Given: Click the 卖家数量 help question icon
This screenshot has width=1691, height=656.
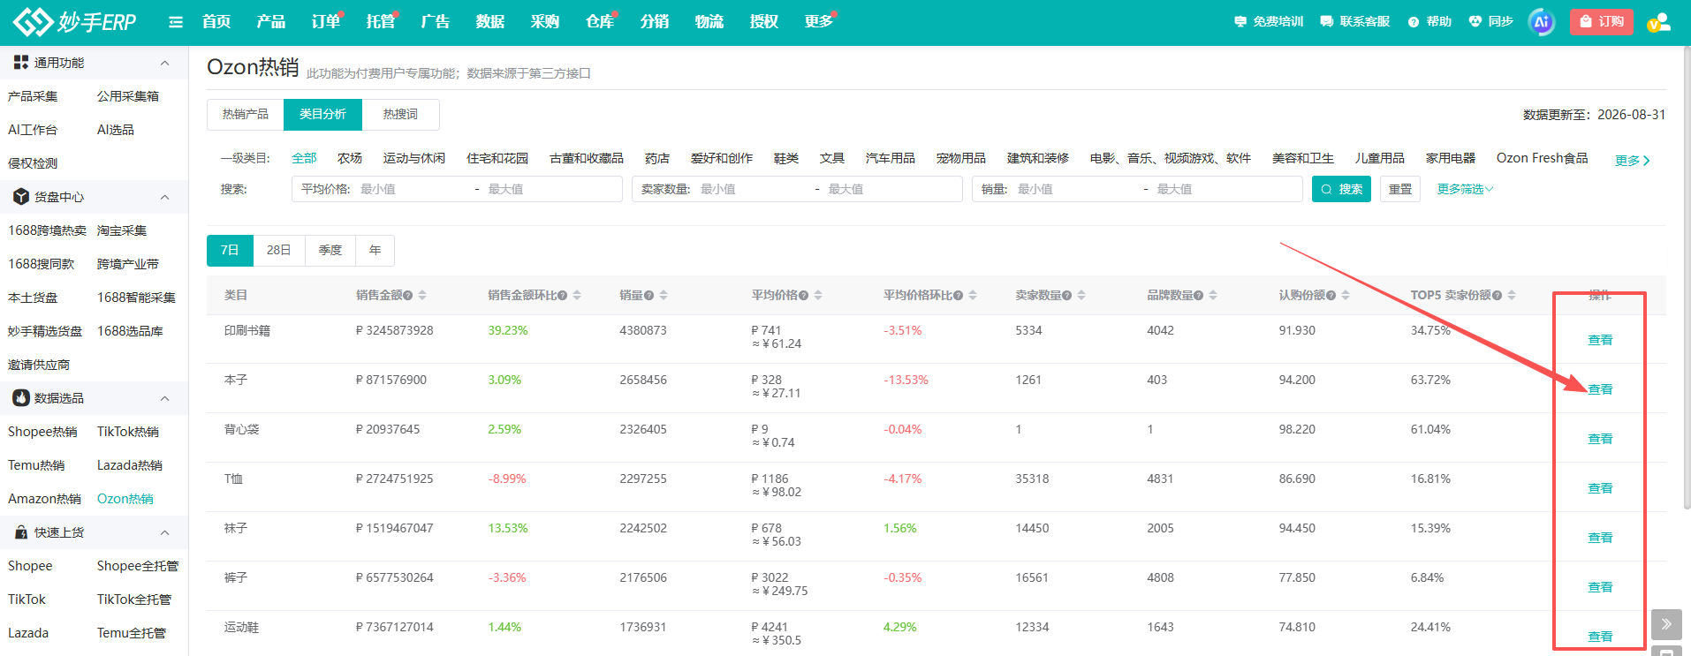Looking at the screenshot, I should click(x=1067, y=296).
